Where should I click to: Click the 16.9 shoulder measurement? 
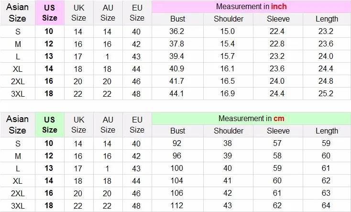[228, 93]
